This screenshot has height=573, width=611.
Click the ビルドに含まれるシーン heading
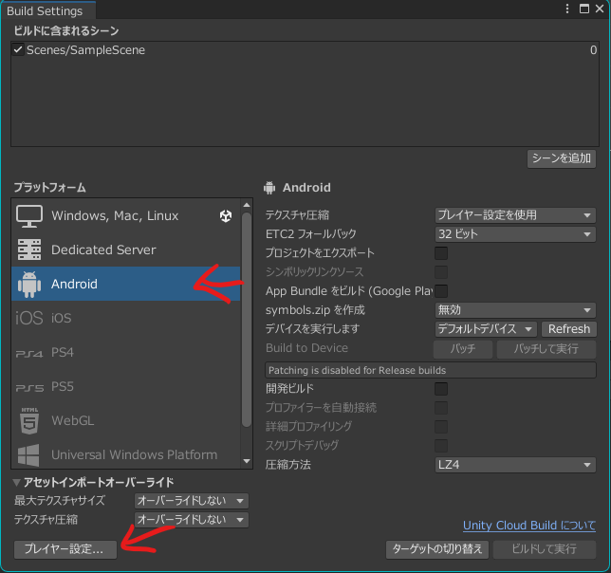pyautogui.click(x=66, y=30)
